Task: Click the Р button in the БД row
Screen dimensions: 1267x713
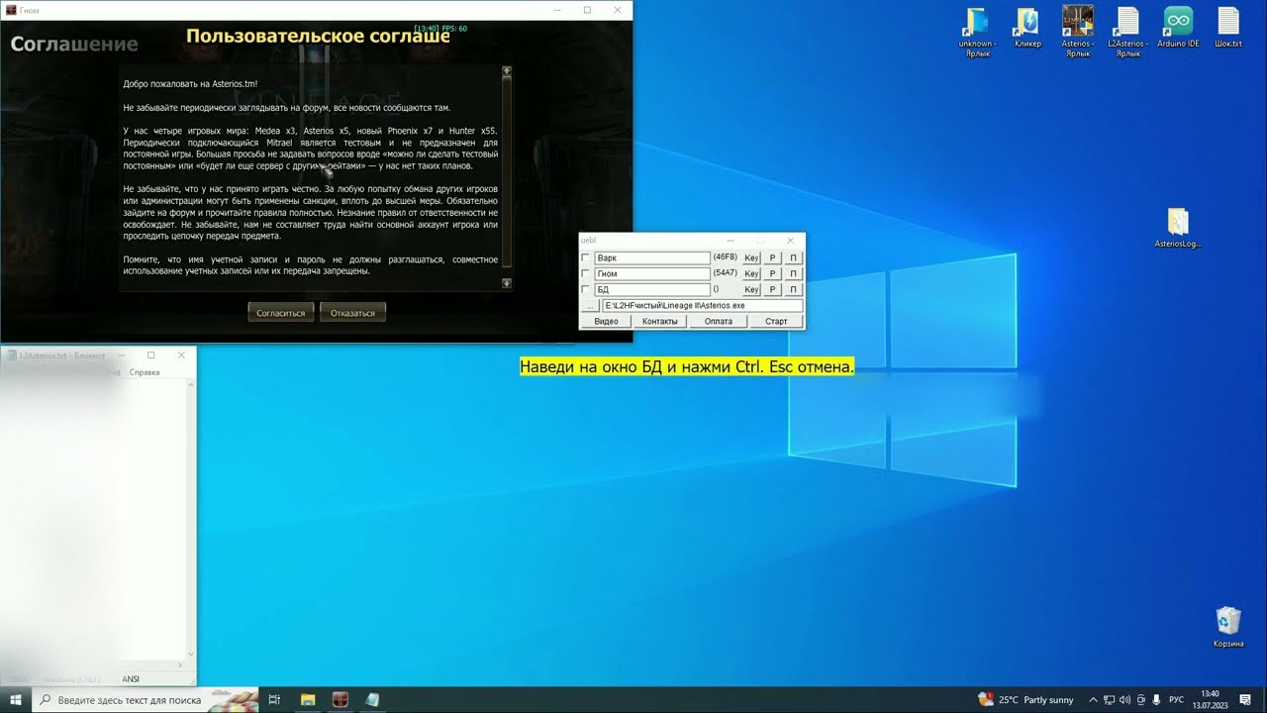Action: [772, 289]
